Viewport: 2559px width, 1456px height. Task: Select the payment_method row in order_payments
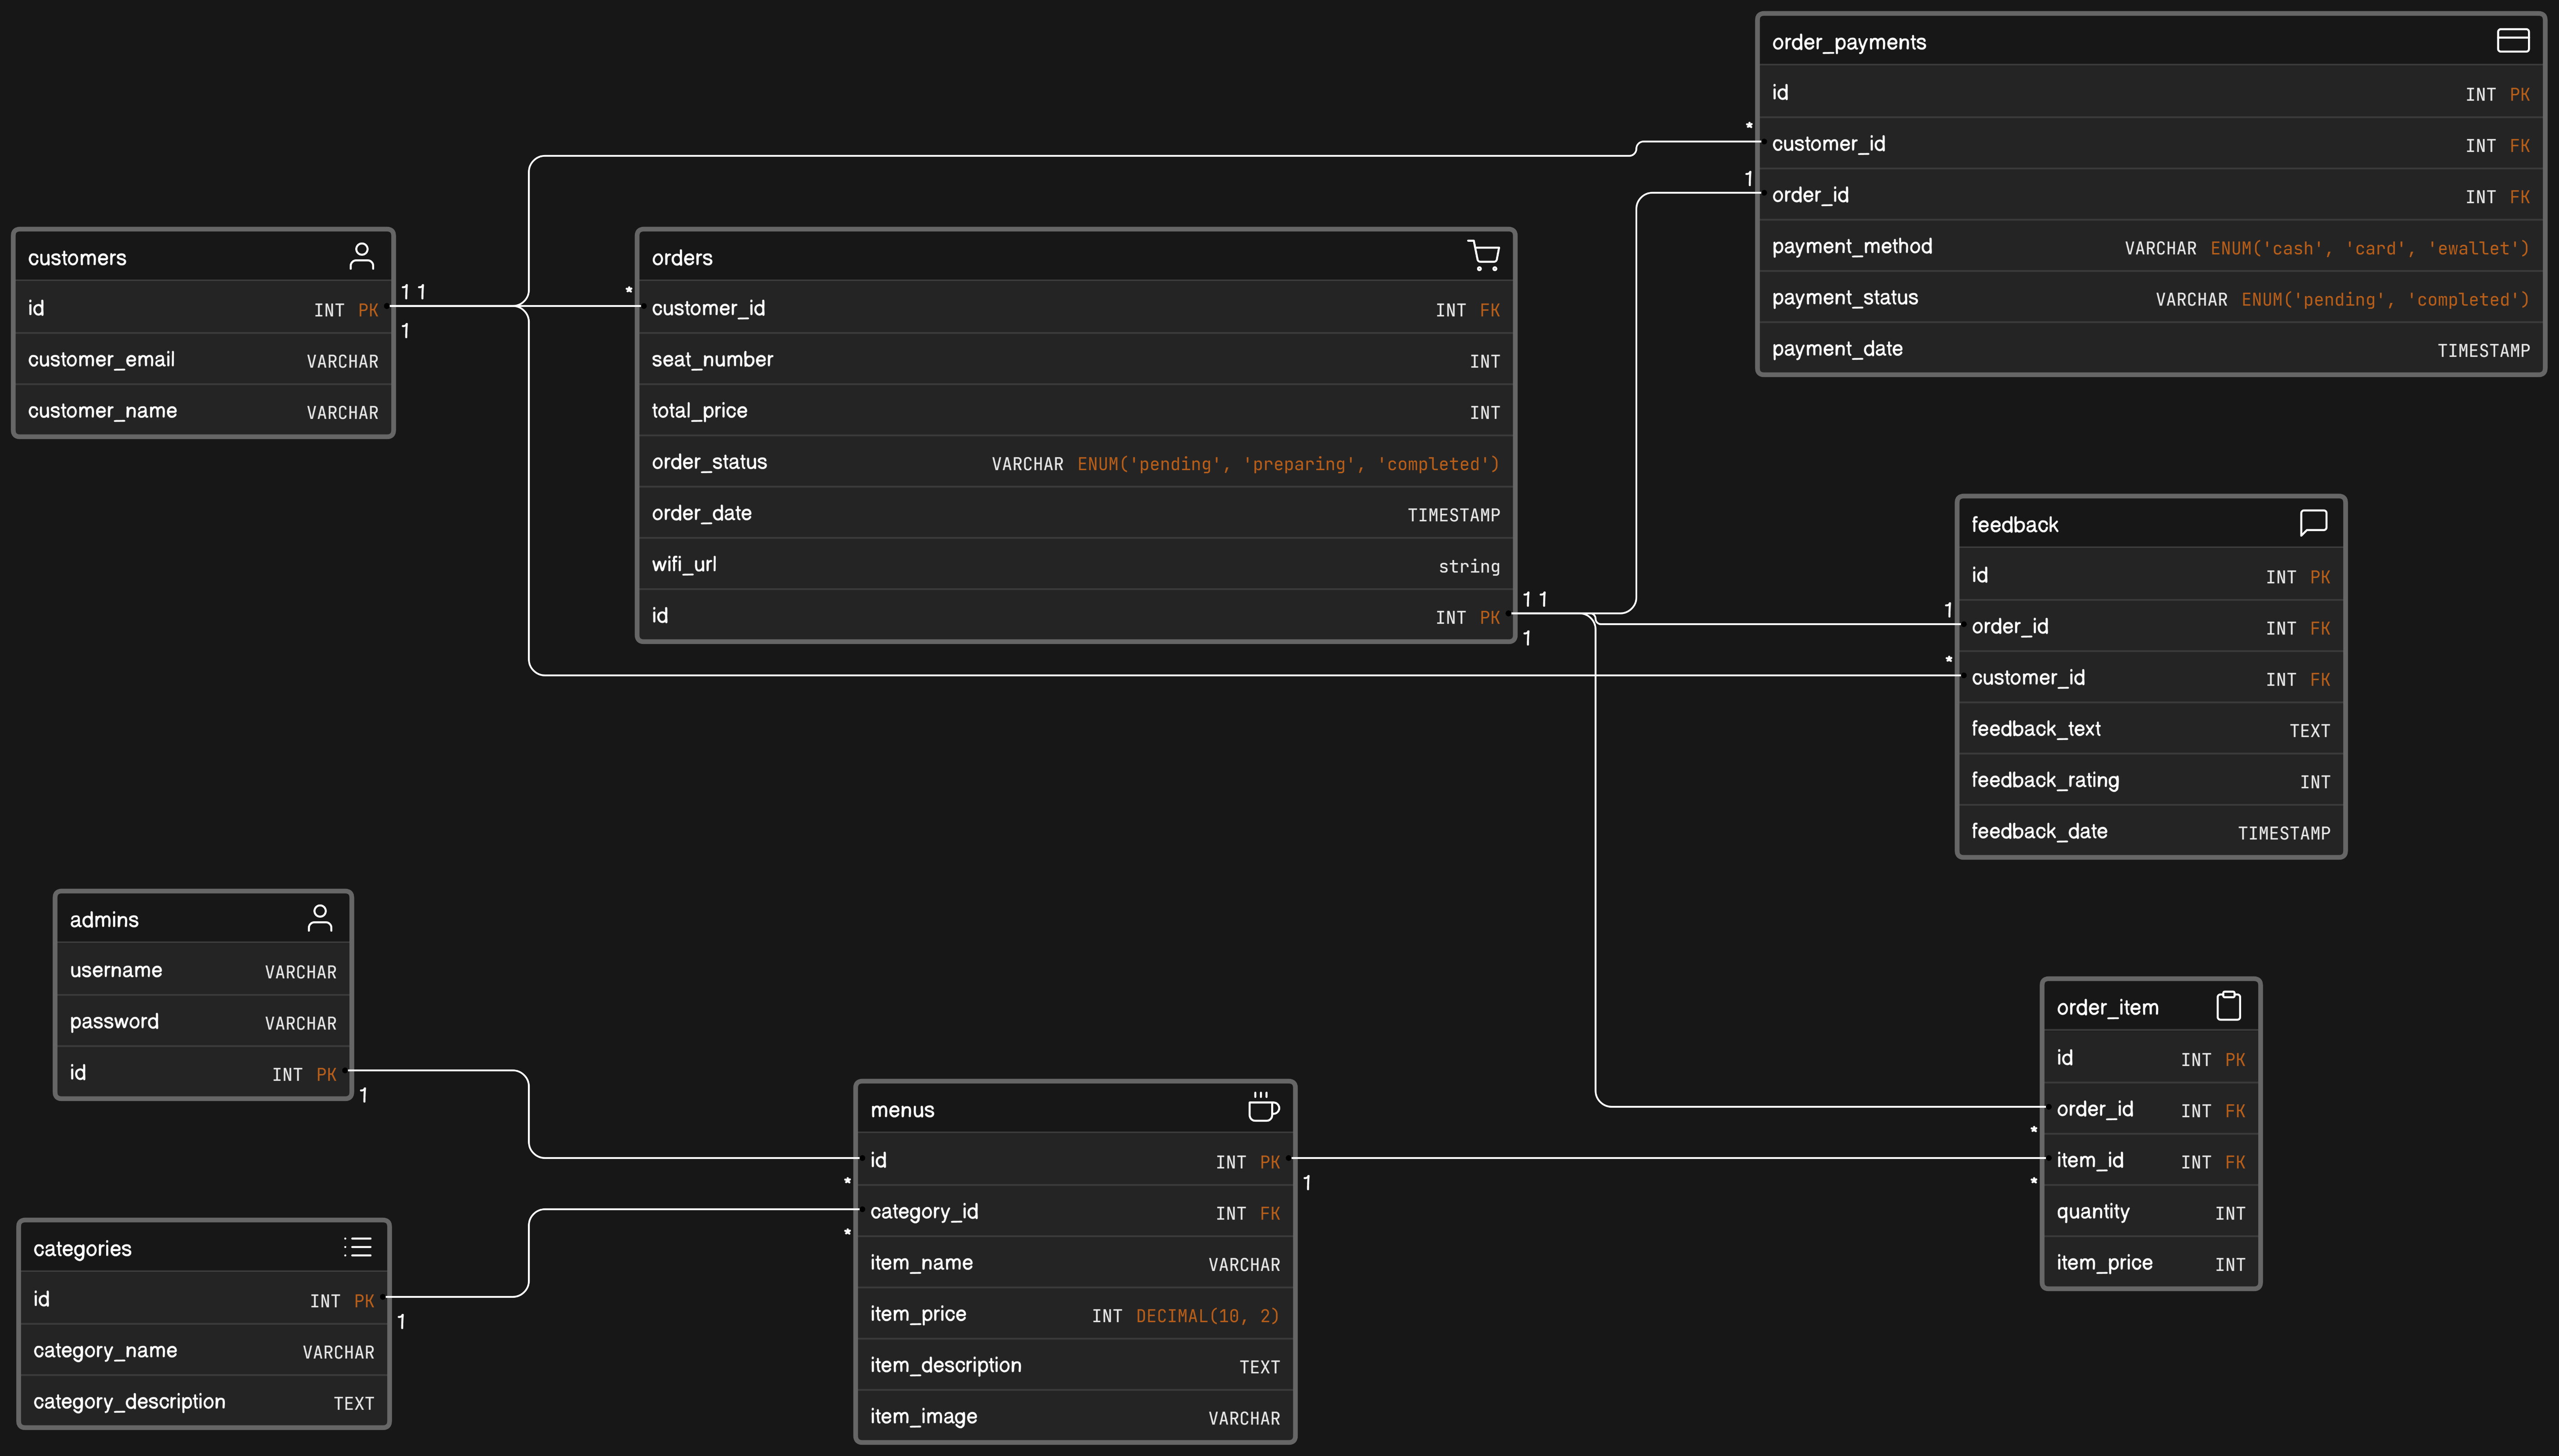[2150, 246]
